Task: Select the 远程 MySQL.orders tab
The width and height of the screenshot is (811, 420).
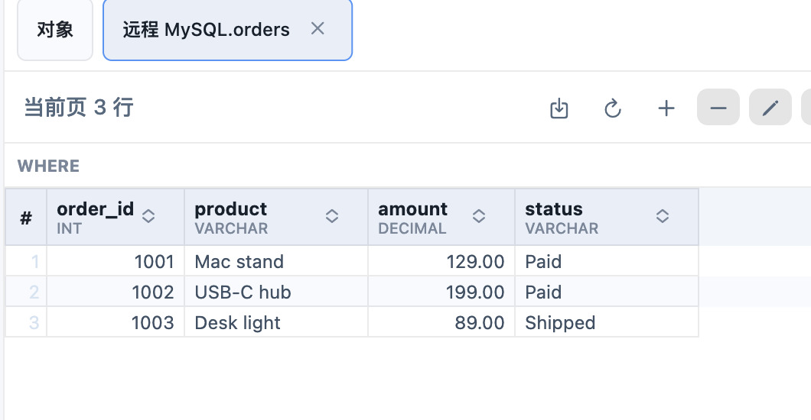Action: 227,30
